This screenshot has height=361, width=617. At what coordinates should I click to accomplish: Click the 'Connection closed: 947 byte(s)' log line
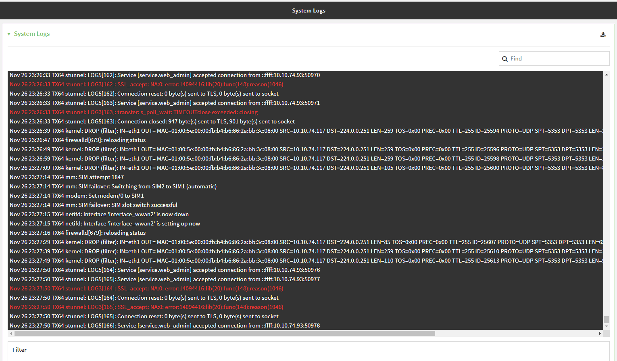pyautogui.click(x=152, y=121)
